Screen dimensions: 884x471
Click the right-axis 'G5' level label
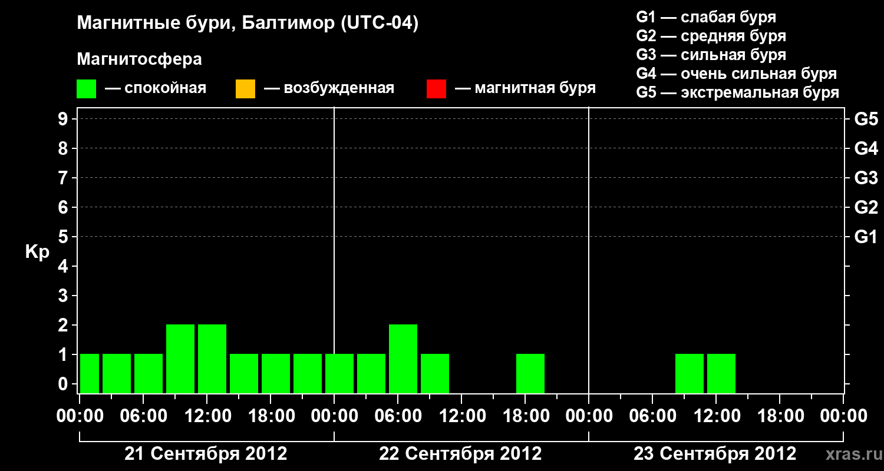pyautogui.click(x=866, y=119)
